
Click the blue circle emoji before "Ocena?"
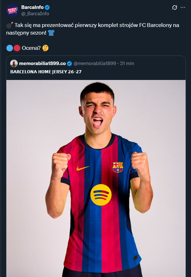pyautogui.click(x=10, y=48)
